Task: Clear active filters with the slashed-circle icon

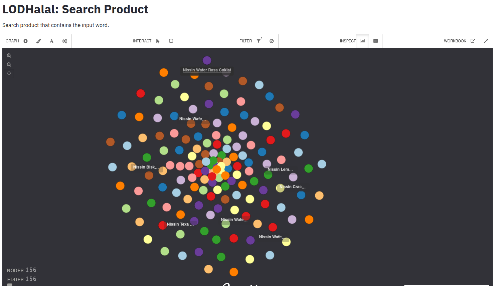Action: 271,41
